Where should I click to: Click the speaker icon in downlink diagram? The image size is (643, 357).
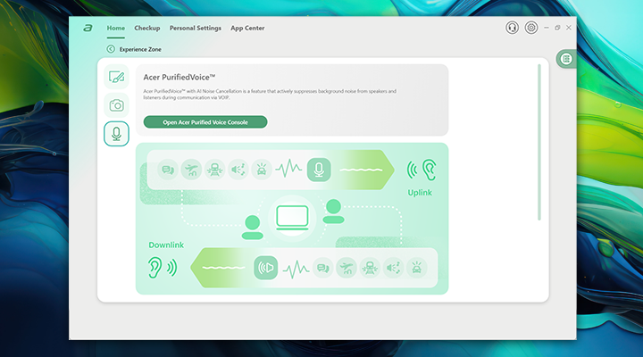[265, 267]
